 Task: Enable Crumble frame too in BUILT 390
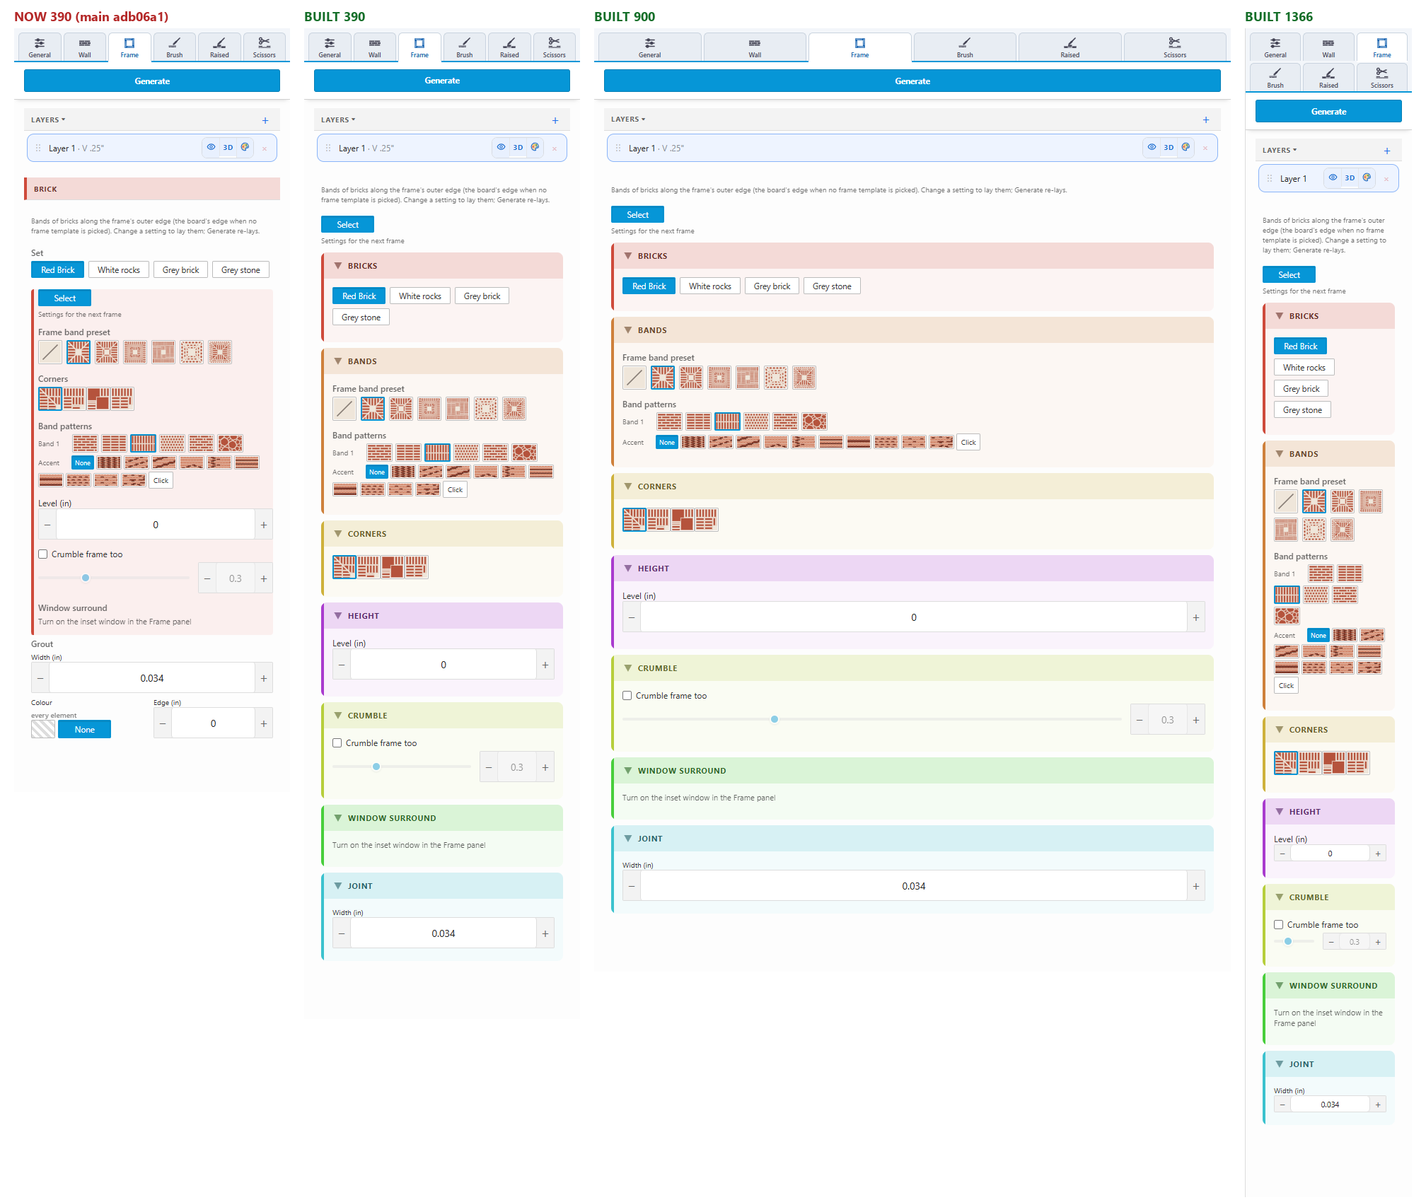tap(337, 742)
